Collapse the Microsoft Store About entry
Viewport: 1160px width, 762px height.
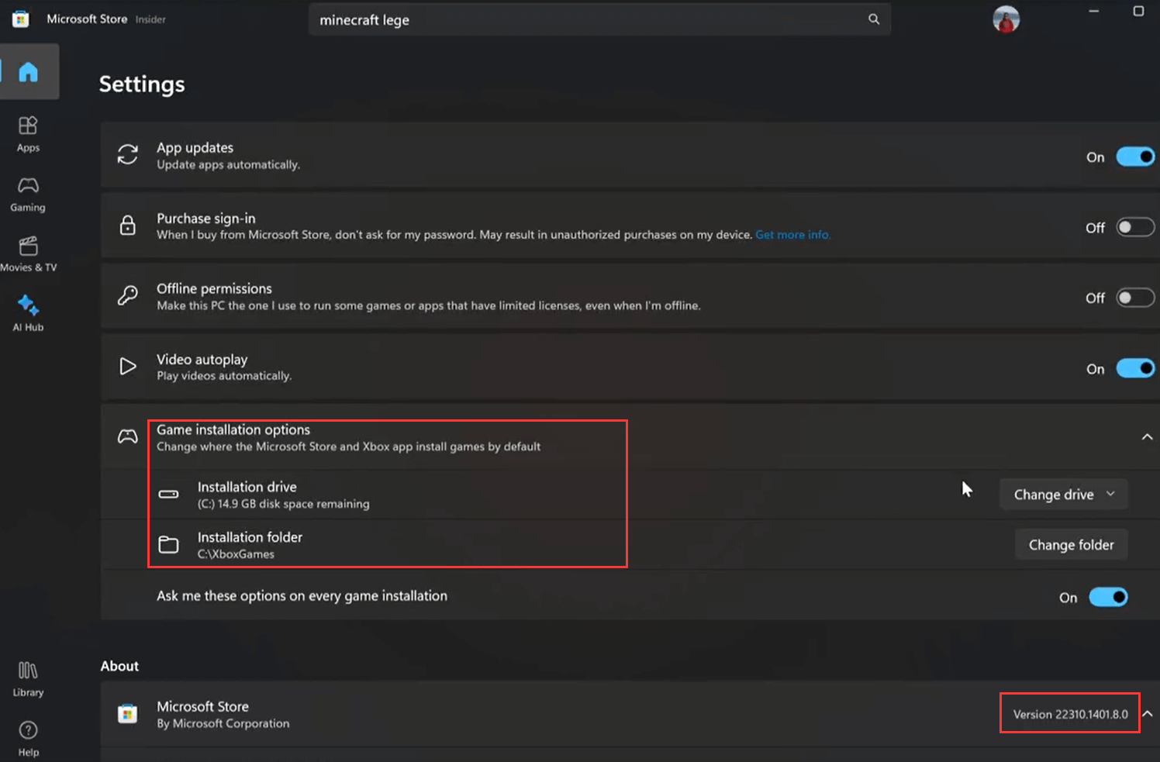1148,714
